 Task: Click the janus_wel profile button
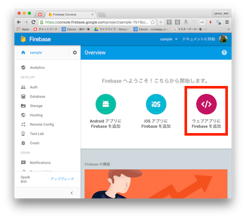point(221,13)
